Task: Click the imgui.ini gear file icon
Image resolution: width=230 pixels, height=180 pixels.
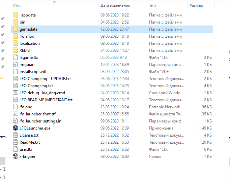Action: (x=16, y=64)
